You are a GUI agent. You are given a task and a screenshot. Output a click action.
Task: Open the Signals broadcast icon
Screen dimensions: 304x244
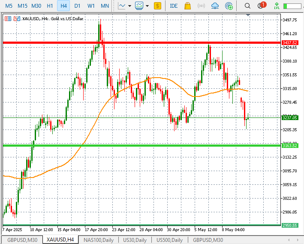click(x=201, y=6)
